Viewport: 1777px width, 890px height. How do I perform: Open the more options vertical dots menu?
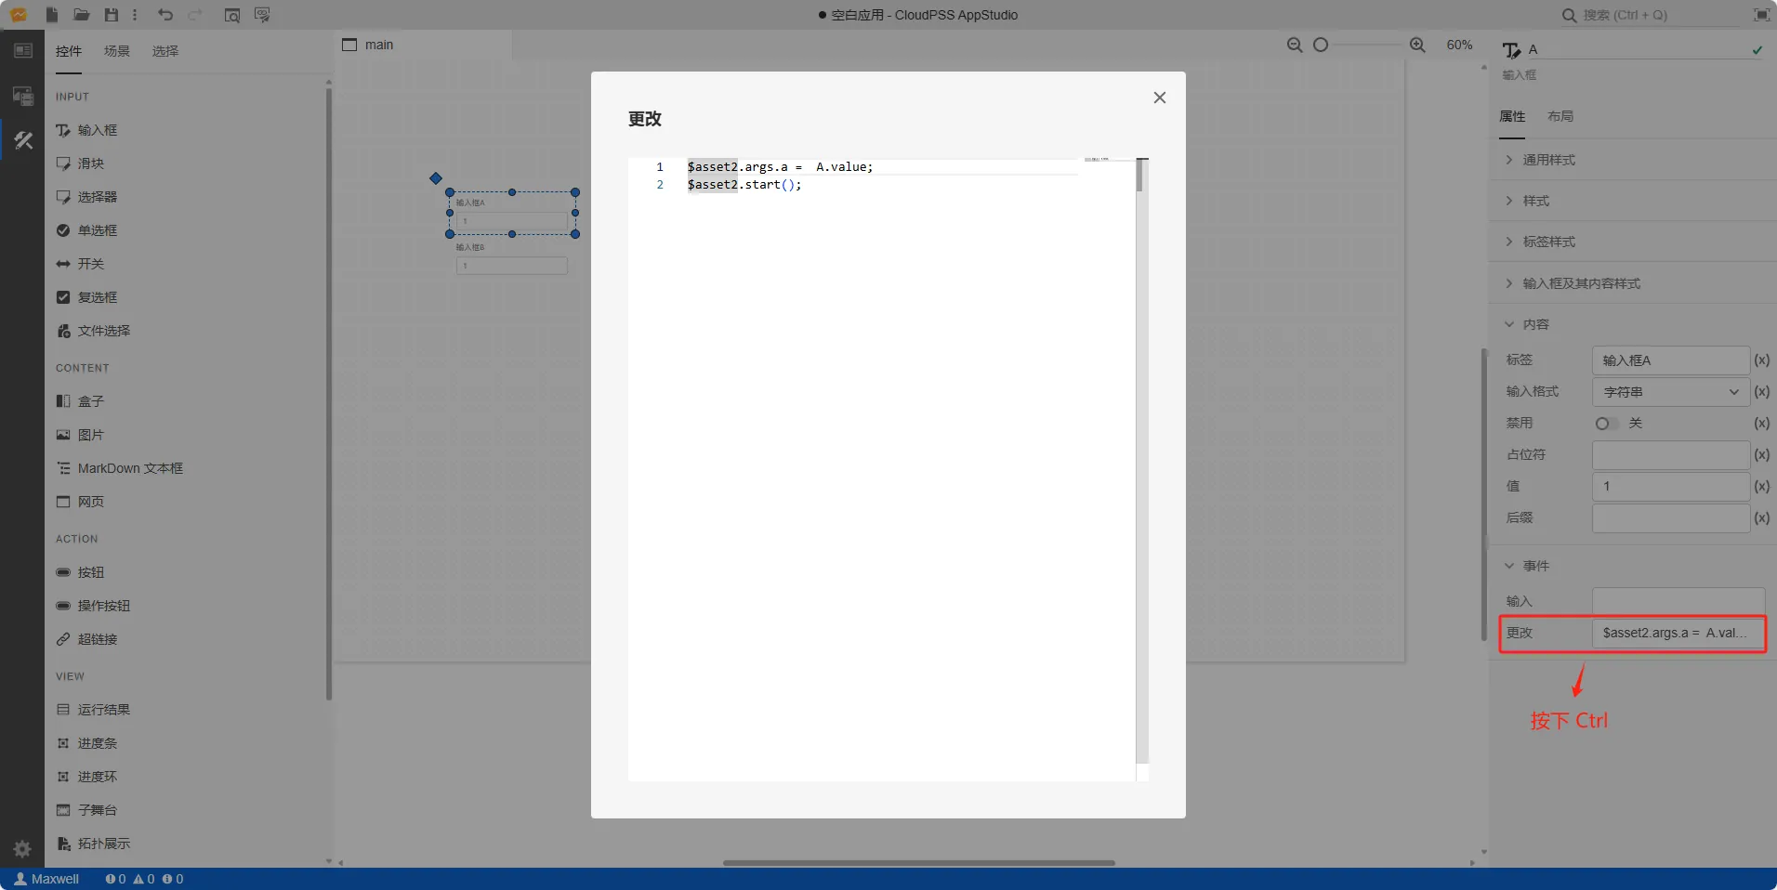coord(136,15)
